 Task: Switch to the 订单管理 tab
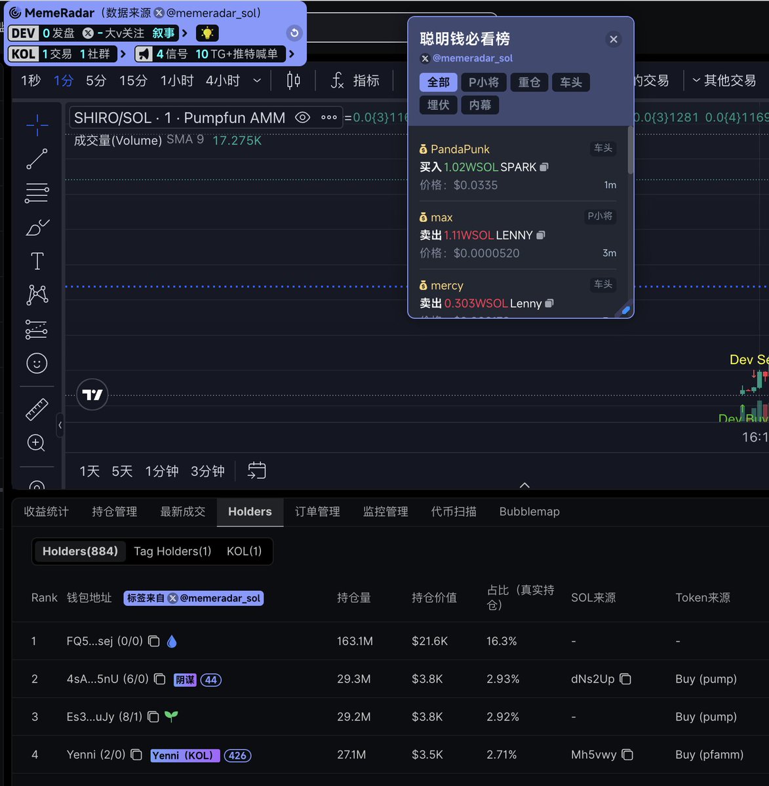click(x=317, y=512)
